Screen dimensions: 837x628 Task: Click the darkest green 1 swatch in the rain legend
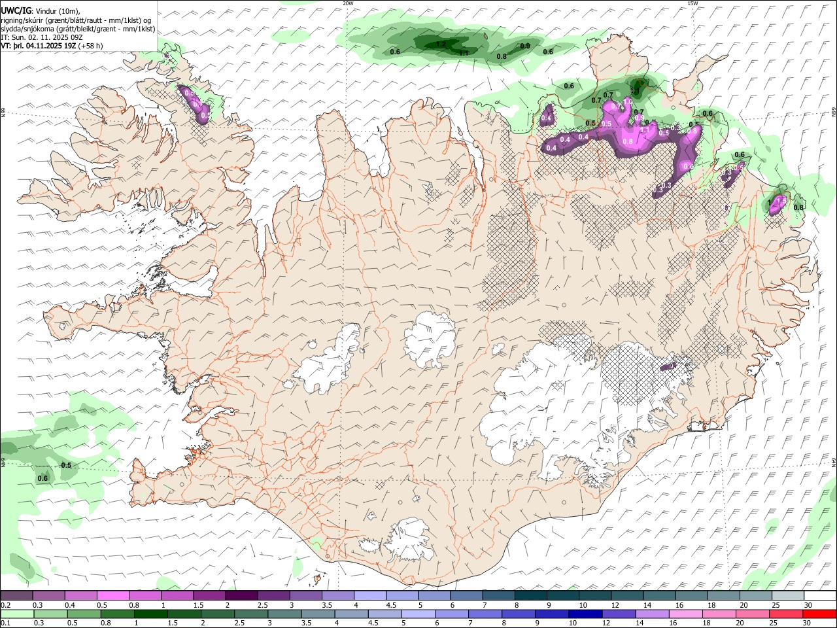(150, 614)
